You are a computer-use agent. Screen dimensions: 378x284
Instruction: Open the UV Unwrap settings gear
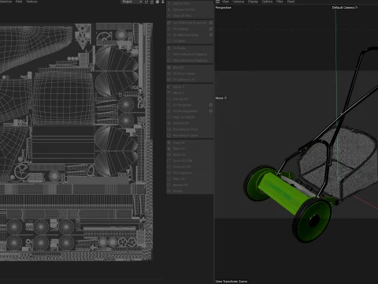(210, 29)
